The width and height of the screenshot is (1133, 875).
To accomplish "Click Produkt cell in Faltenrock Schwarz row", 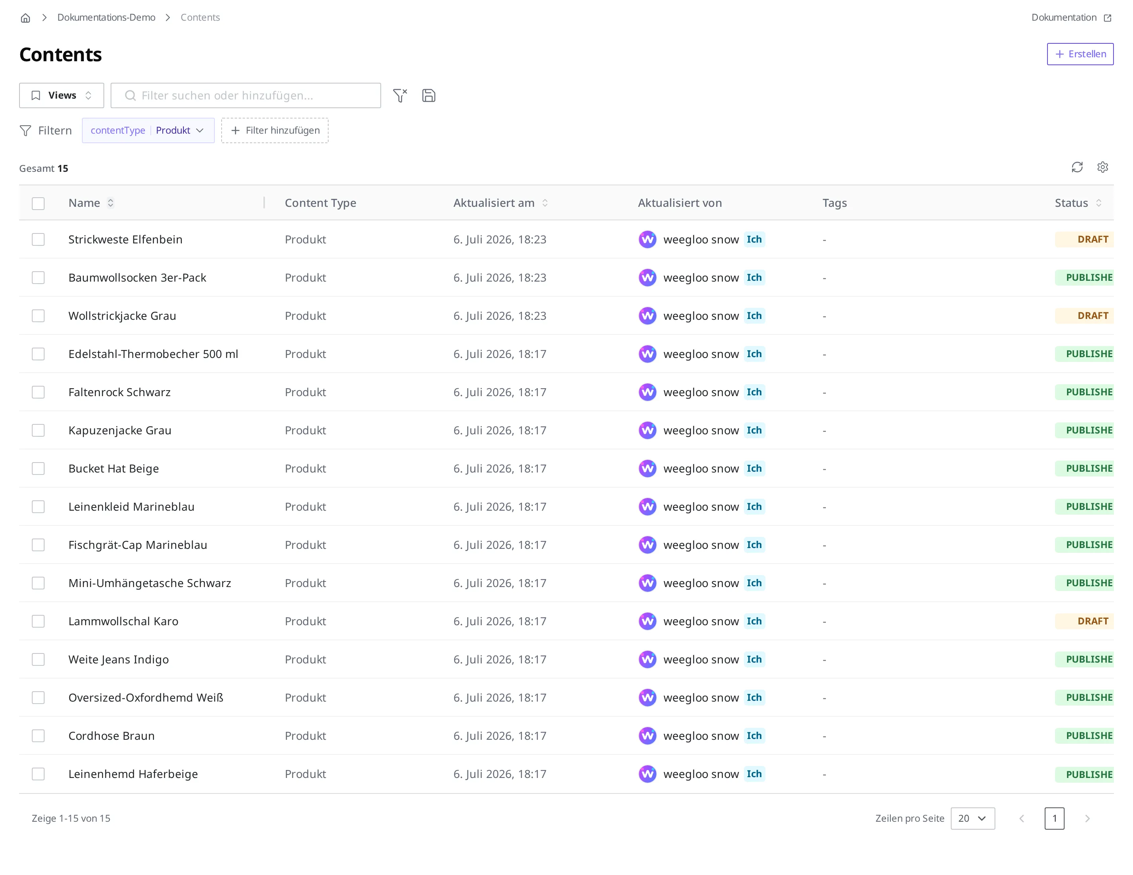I will coord(306,392).
